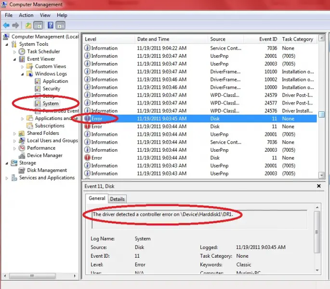
Task: Click the Up one level folder icon
Action: [x=28, y=26]
